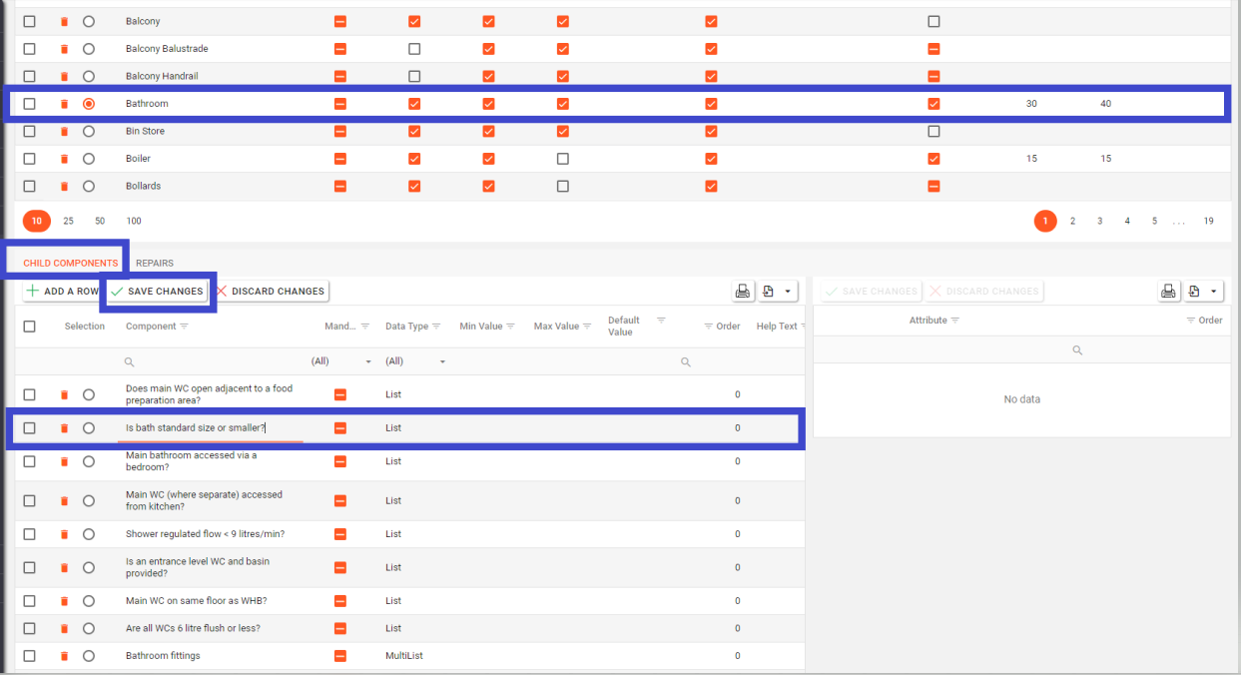Toggle the select-all checkbox in the child components header
1241x675 pixels.
[29, 327]
